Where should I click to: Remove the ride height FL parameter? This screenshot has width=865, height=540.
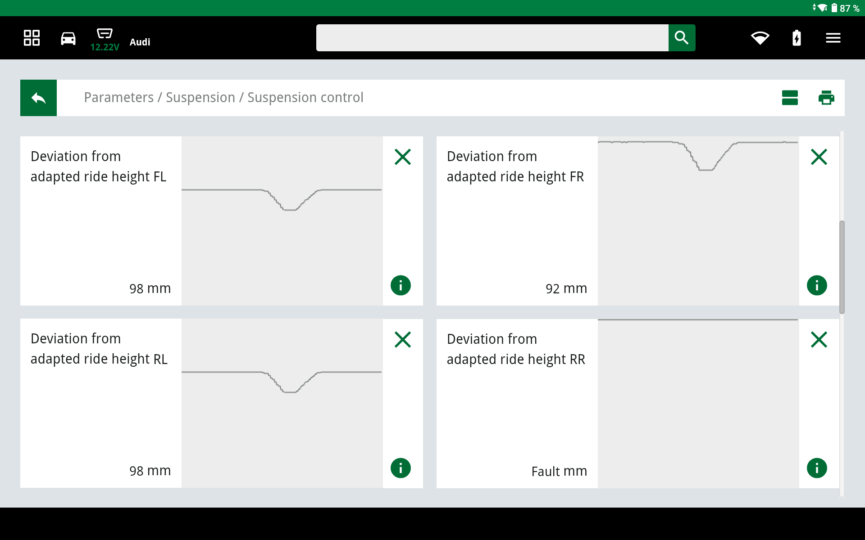[x=402, y=157]
